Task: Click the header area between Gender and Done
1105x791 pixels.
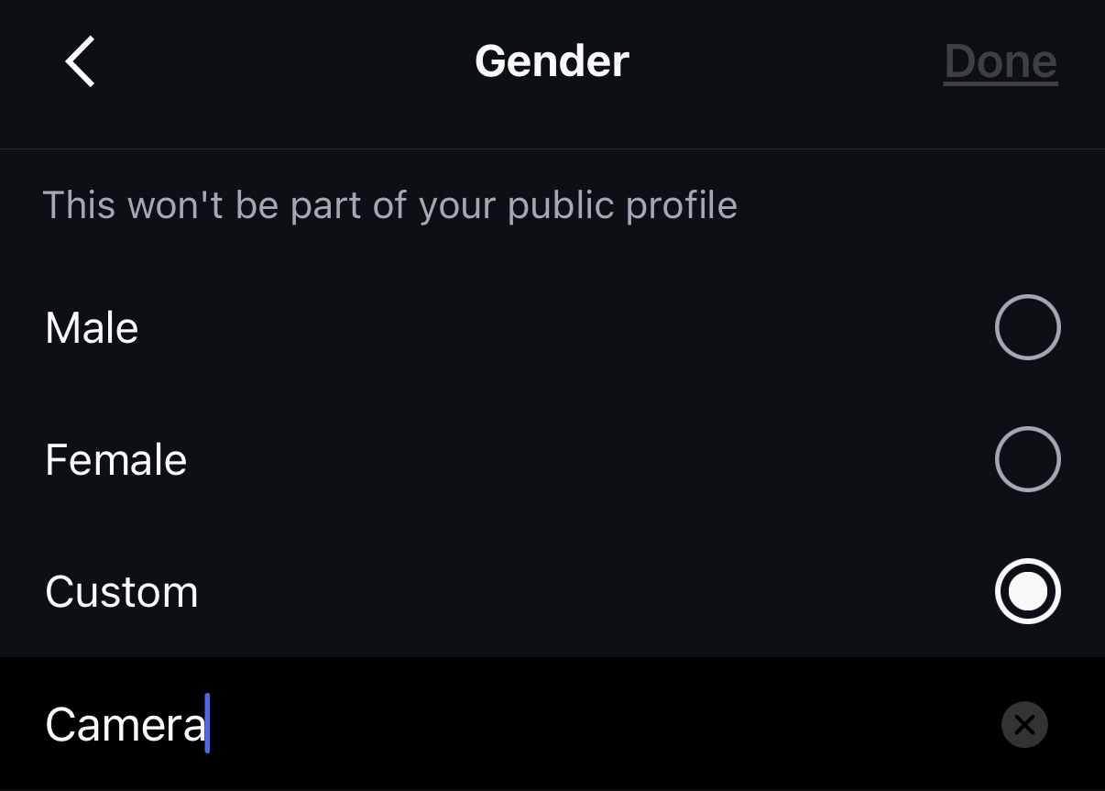Action: 788,61
